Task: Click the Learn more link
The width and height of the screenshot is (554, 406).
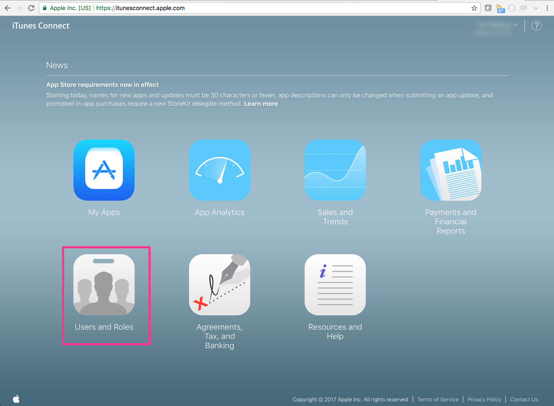Action: 261,104
